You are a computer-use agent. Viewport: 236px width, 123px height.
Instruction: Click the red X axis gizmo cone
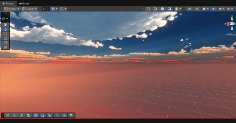coord(228,24)
